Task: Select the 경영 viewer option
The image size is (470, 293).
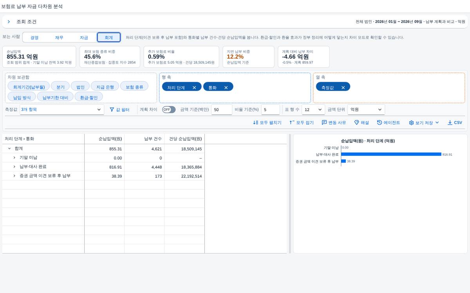Action: point(34,38)
